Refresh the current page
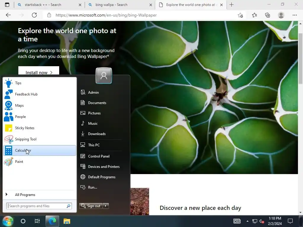 [x=34, y=15]
